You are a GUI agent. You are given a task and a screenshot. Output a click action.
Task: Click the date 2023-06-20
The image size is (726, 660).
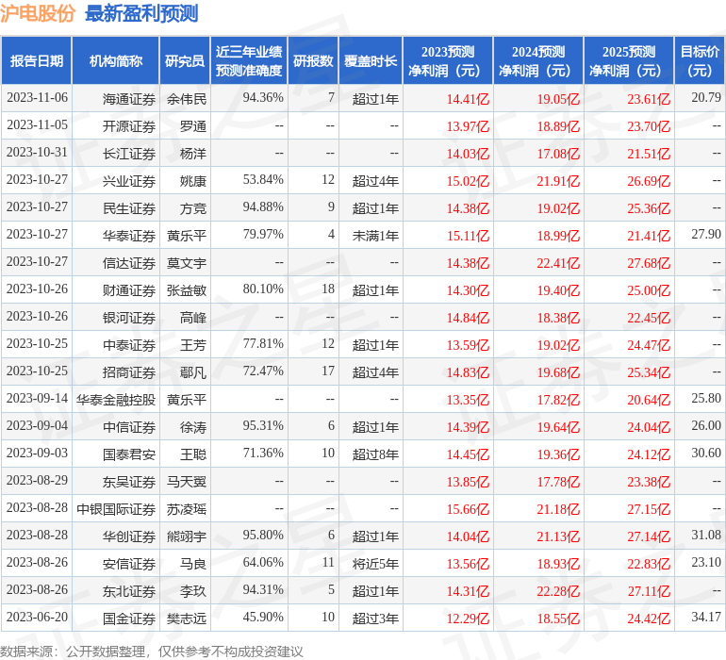[x=37, y=617]
